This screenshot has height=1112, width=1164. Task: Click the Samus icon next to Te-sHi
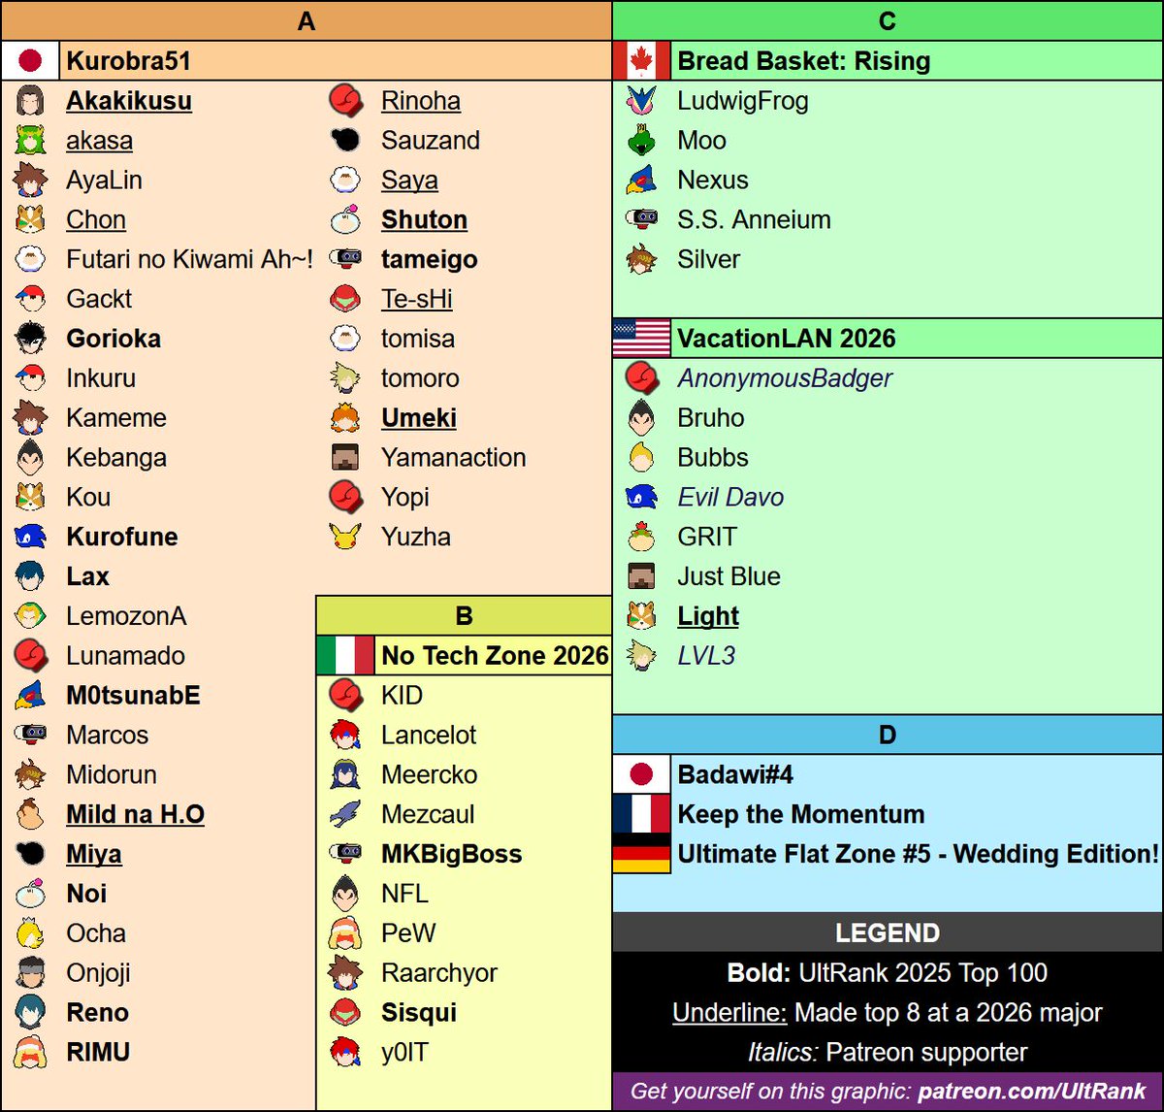click(345, 298)
